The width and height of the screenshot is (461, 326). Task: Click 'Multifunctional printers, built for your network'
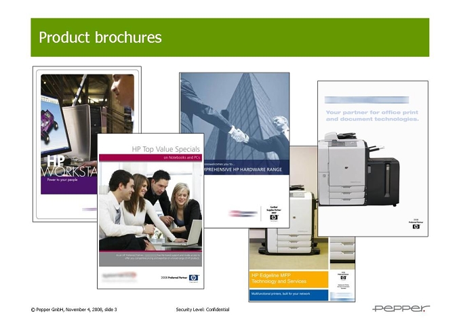click(281, 293)
